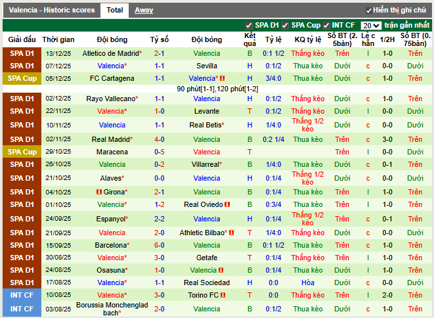Image resolution: width=434 pixels, height=318 pixels.
Task: Uncheck the INT CF filter checkbox
Action: [326, 26]
